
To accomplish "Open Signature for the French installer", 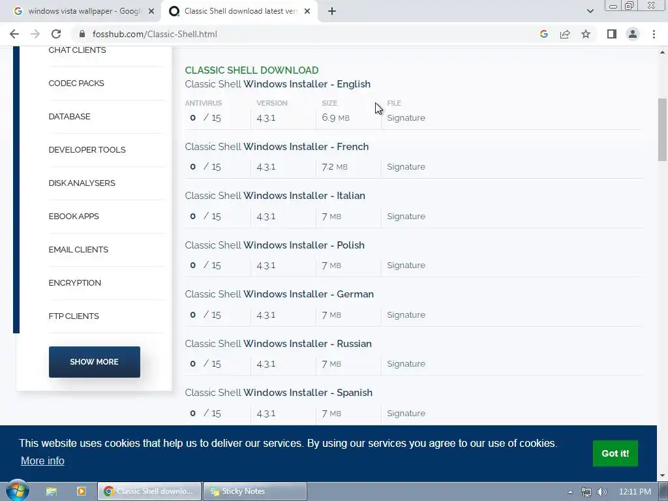I will (x=406, y=166).
